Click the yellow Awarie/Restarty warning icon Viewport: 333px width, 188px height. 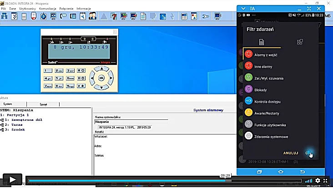click(x=248, y=112)
